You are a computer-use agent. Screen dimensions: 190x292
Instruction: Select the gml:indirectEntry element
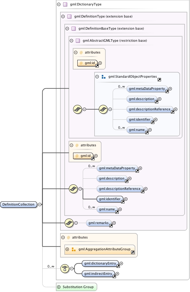pos(98,274)
